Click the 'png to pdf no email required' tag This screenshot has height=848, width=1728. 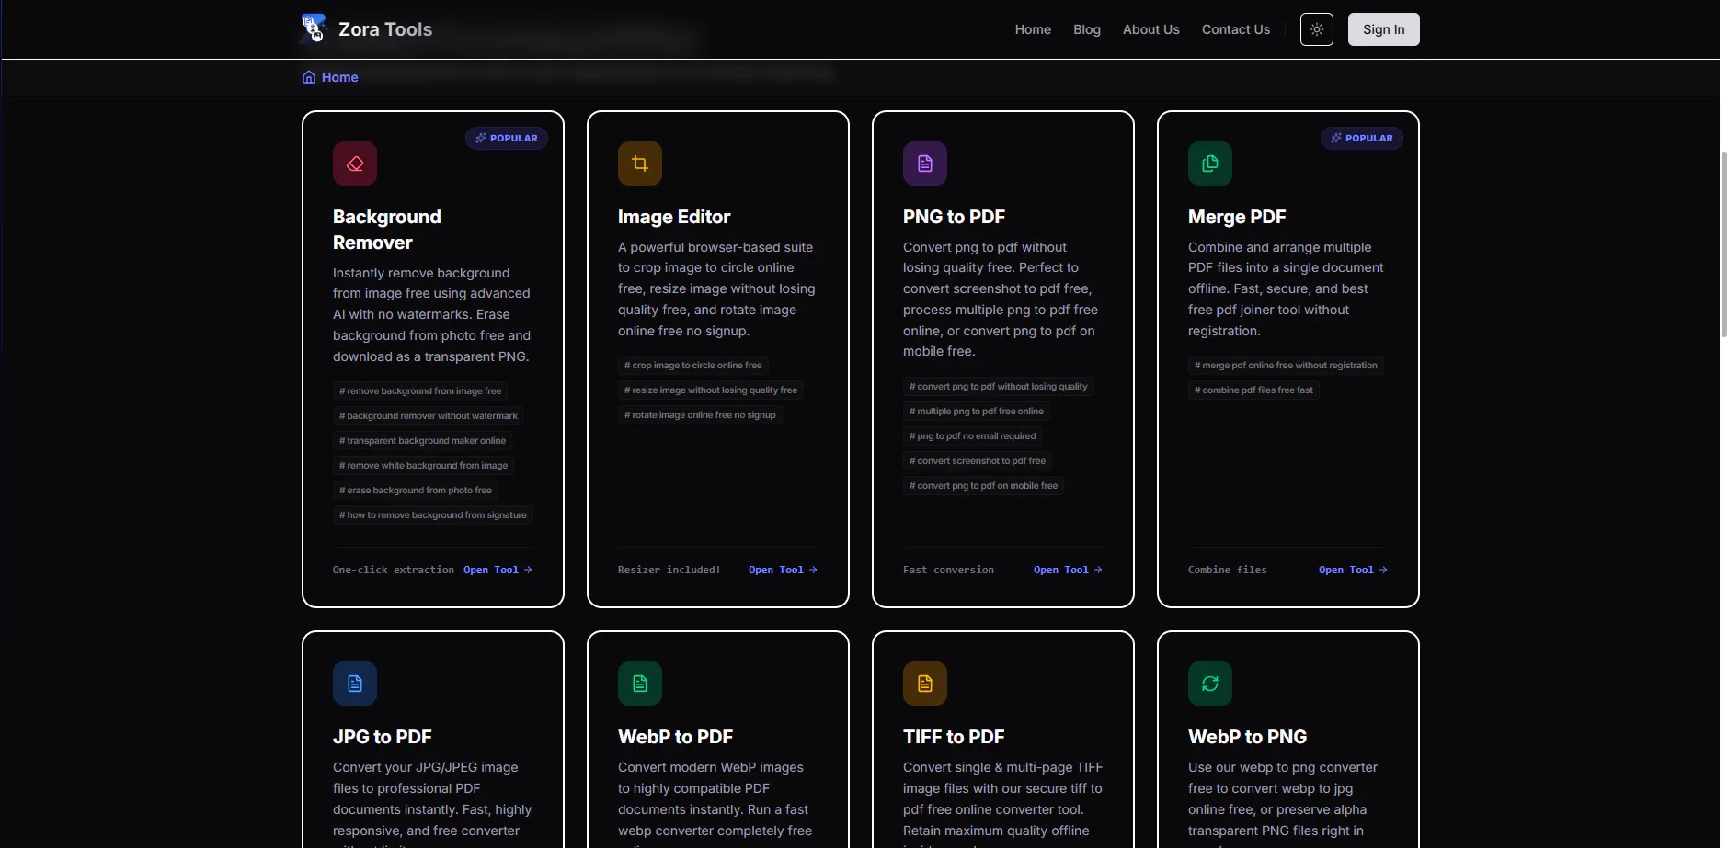(973, 435)
